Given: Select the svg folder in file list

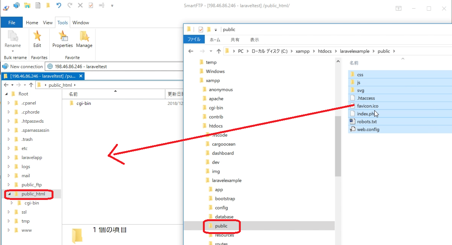Looking at the screenshot, I should (x=360, y=91).
